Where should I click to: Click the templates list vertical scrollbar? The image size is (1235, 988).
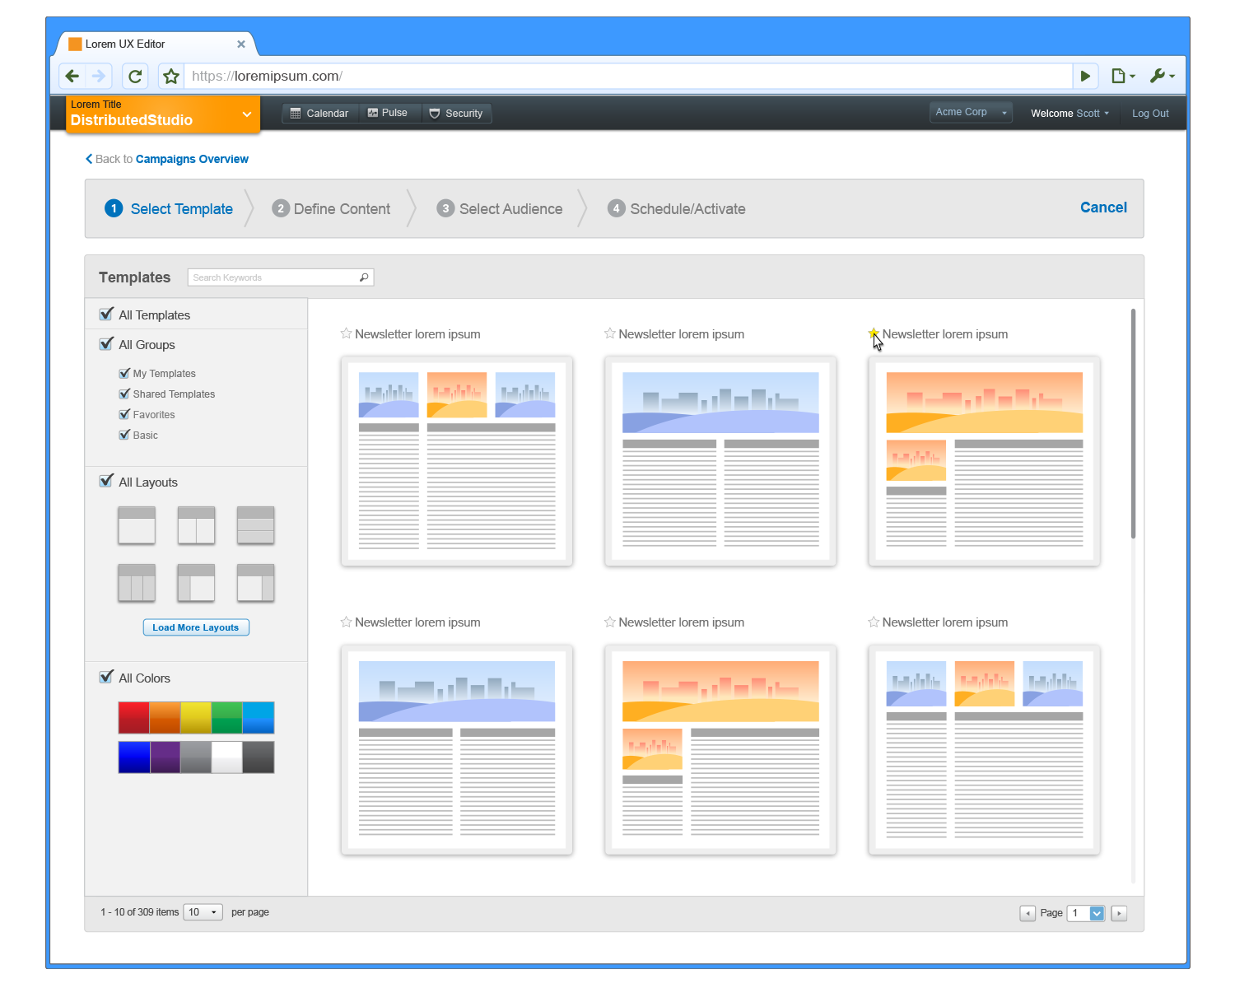click(x=1134, y=424)
